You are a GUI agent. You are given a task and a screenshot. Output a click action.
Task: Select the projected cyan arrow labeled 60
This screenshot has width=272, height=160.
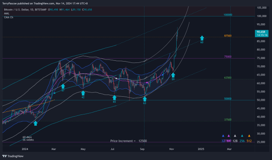point(202,38)
